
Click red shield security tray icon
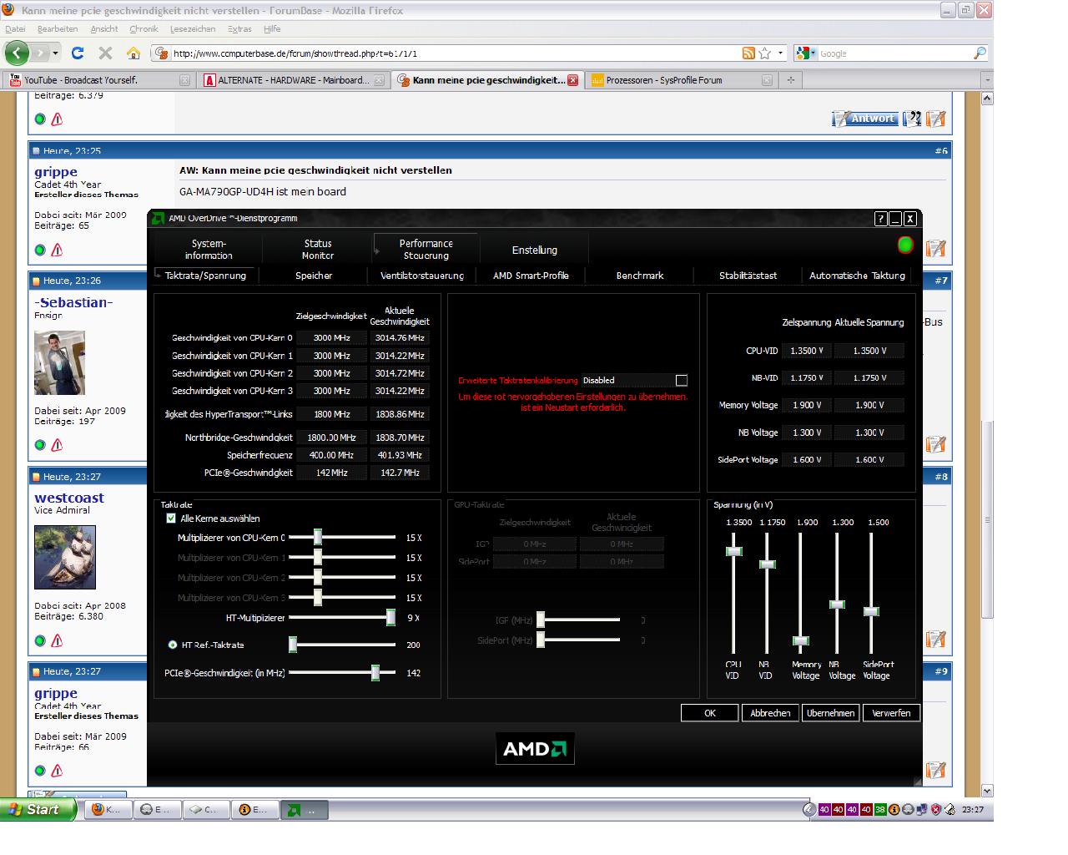(x=935, y=809)
